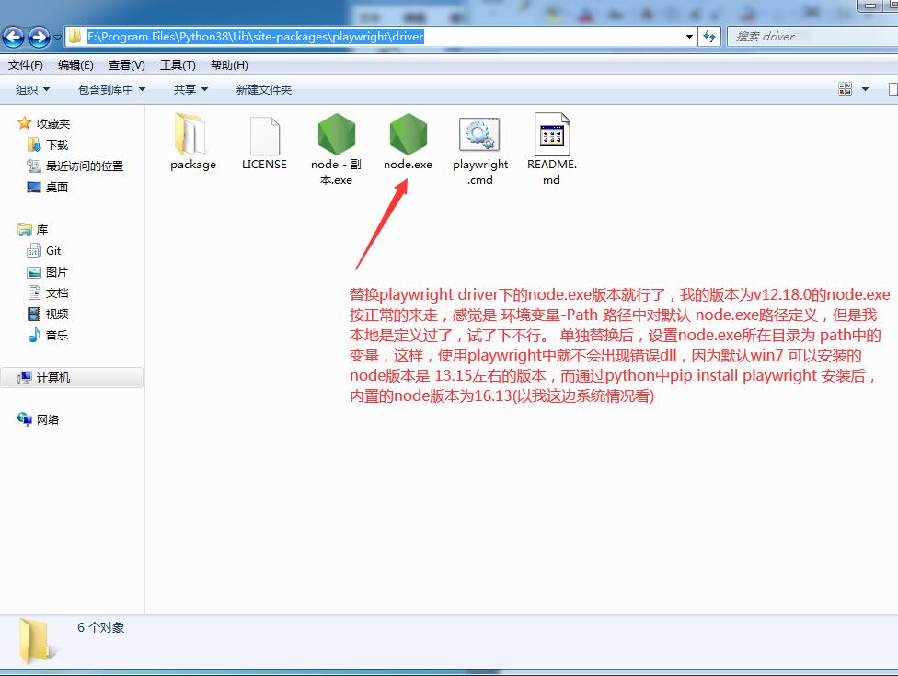Click the 桌面 icon in sidebar
The height and width of the screenshot is (676, 898).
34,187
